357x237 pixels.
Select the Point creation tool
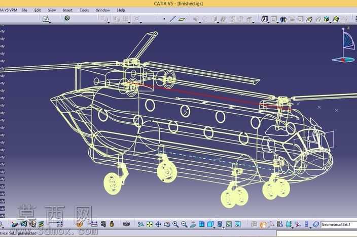164,19
